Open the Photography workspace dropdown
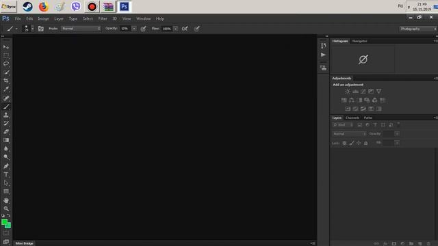The height and width of the screenshot is (246, 438). click(418, 29)
